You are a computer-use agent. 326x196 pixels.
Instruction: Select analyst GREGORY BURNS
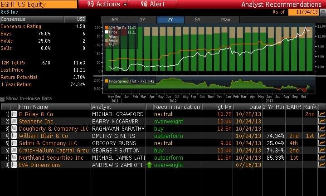(x=114, y=143)
